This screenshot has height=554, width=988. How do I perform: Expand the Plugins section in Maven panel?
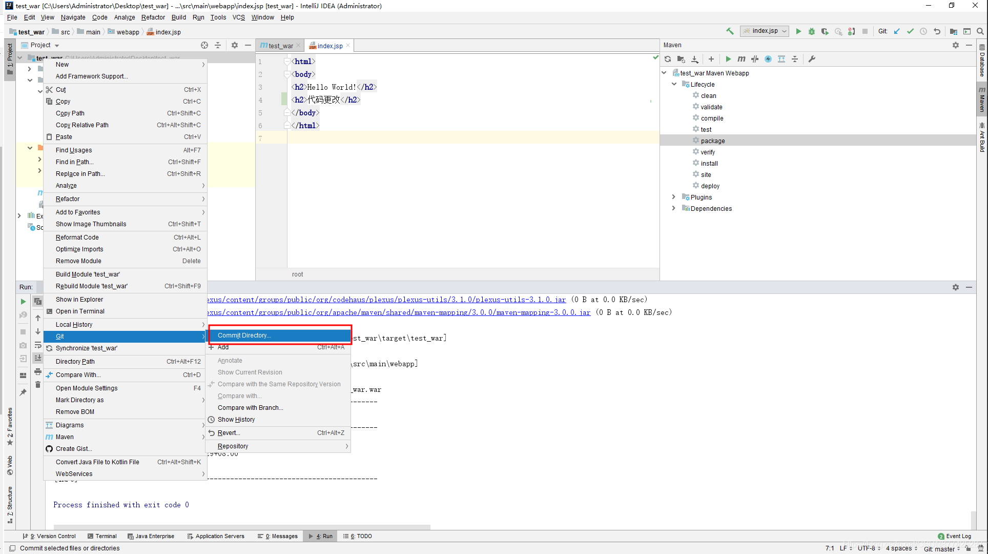tap(673, 197)
